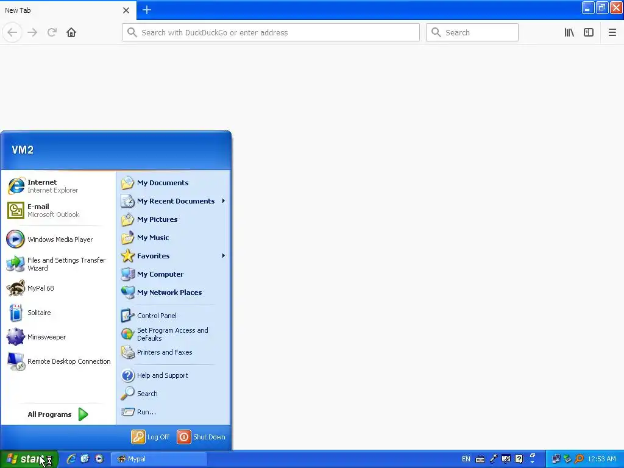Open a new tab with plus
This screenshot has height=468, width=624.
coord(146,10)
